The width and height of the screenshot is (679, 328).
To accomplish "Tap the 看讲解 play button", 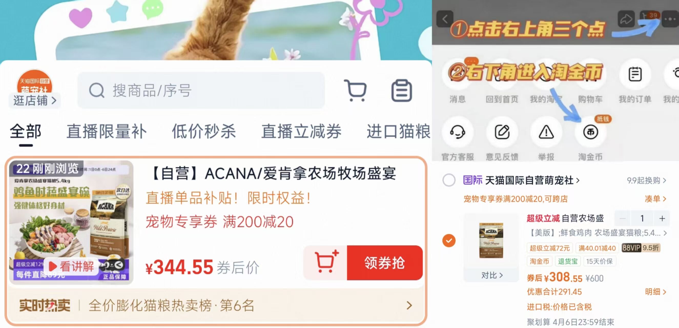I will [x=71, y=266].
